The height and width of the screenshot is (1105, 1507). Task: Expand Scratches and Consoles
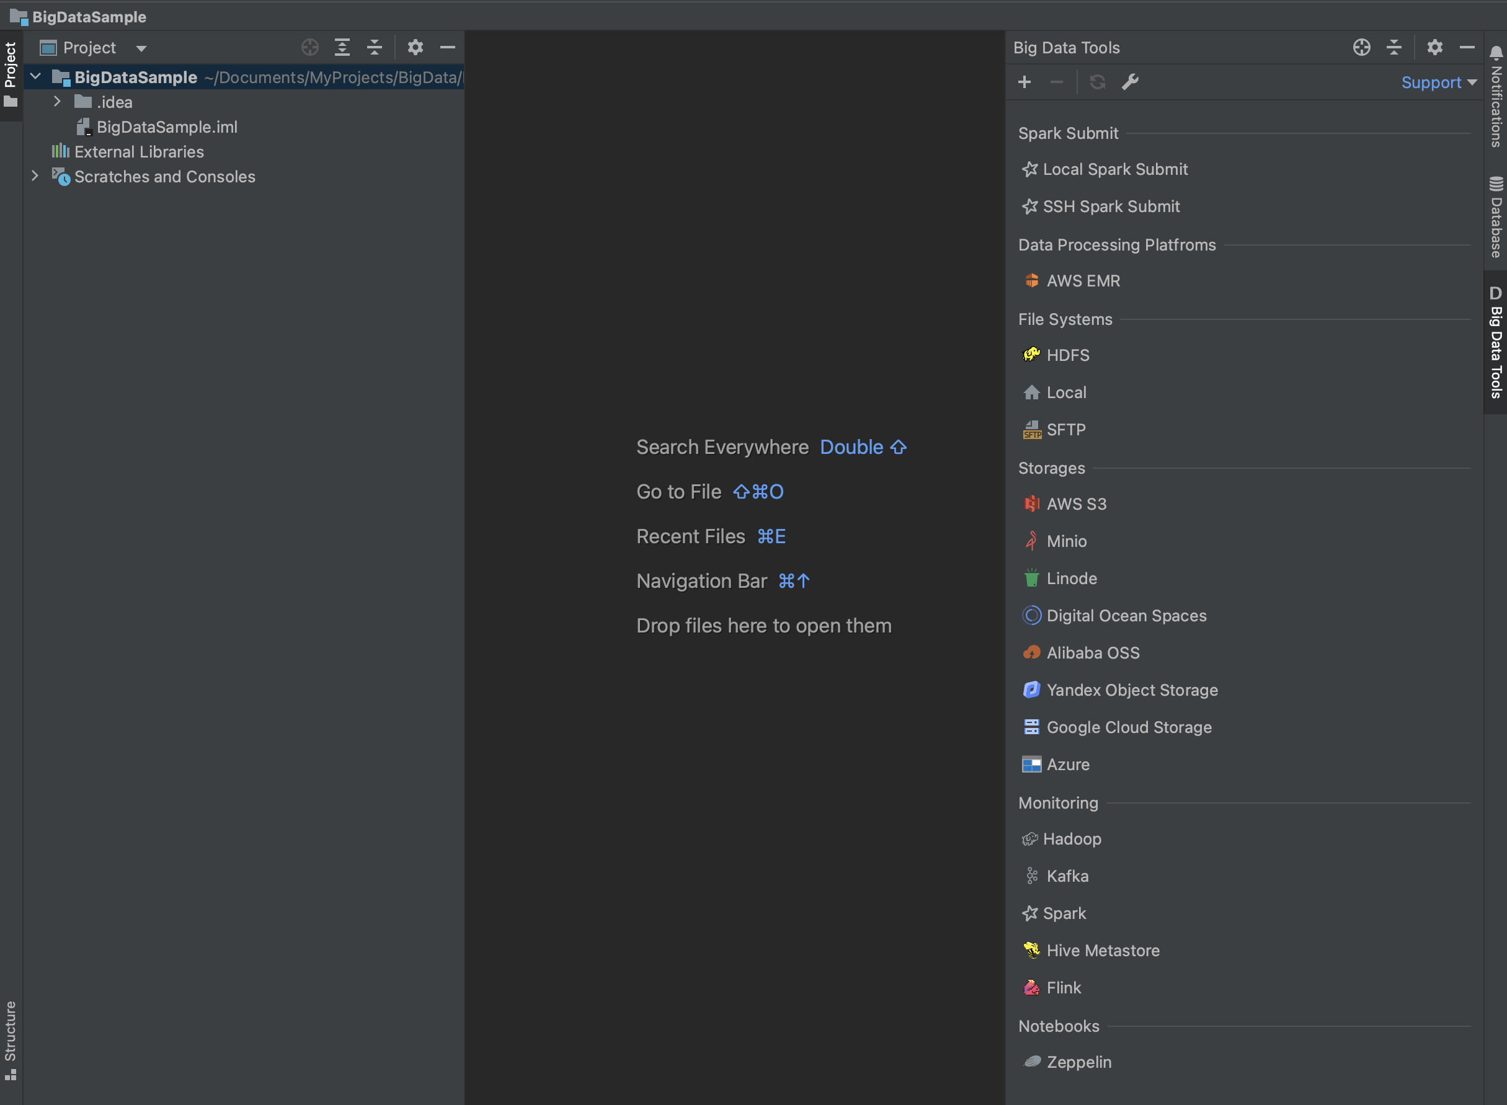pos(35,176)
